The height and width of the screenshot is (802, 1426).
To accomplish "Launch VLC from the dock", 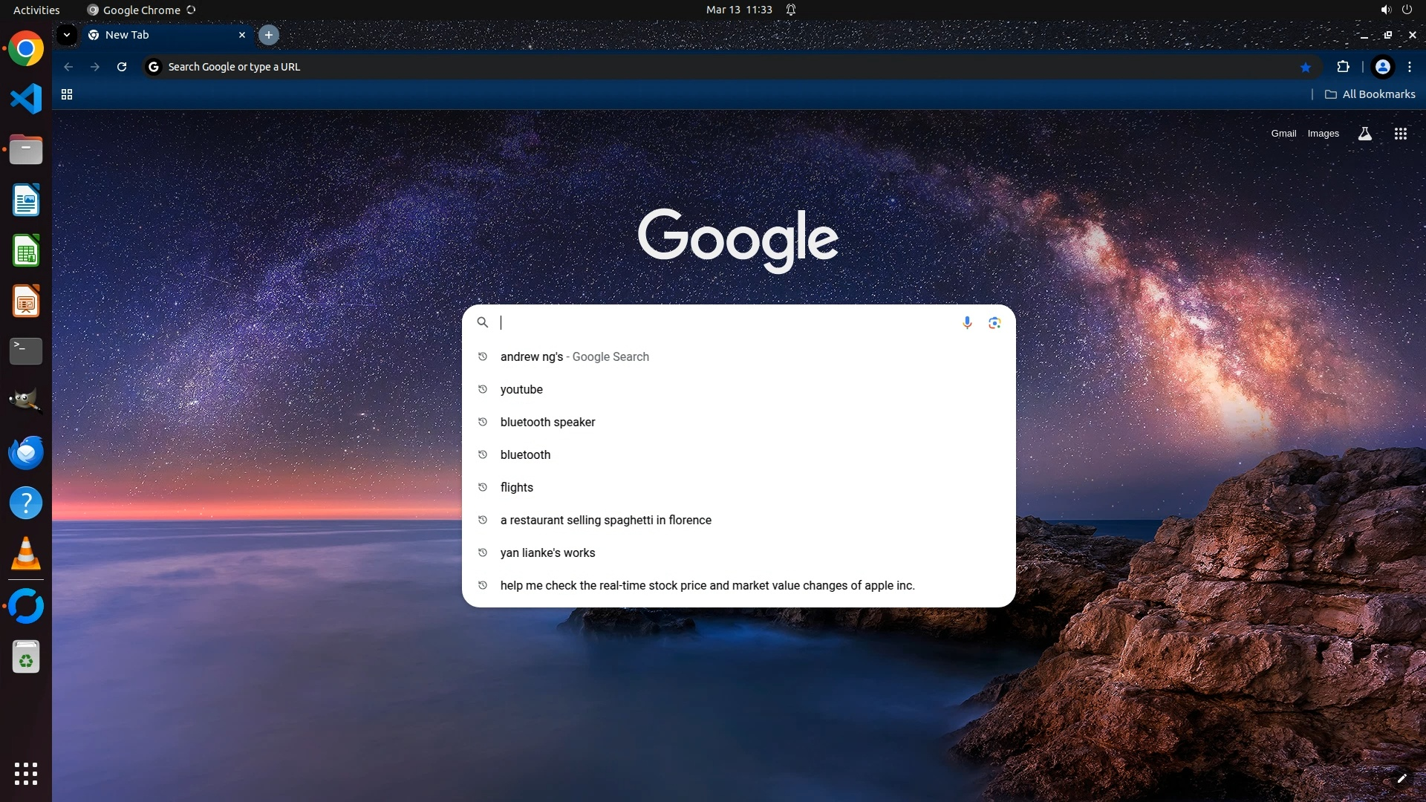I will 26,554.
